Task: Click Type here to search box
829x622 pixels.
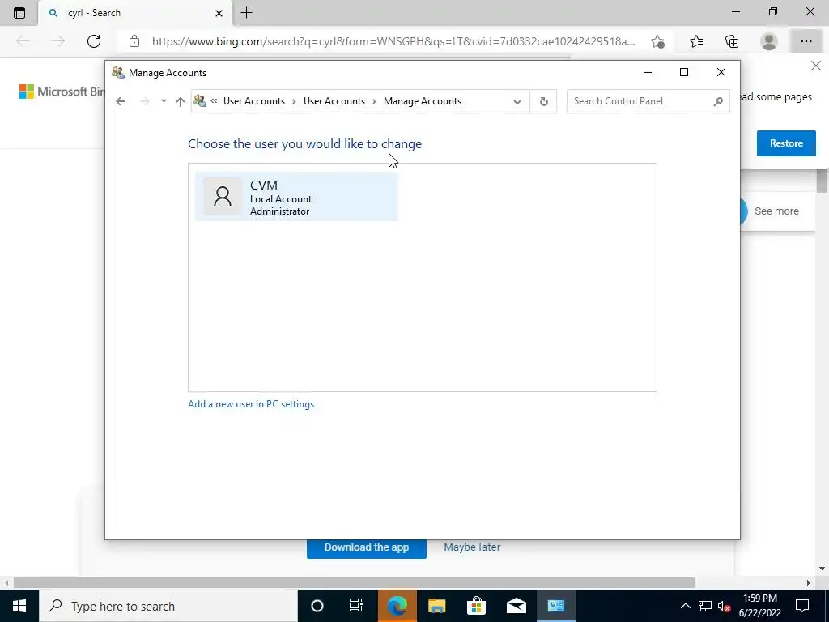Action: [x=168, y=606]
